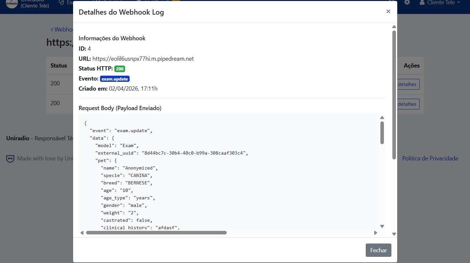Click the Fechar button
470x263 pixels.
378,250
